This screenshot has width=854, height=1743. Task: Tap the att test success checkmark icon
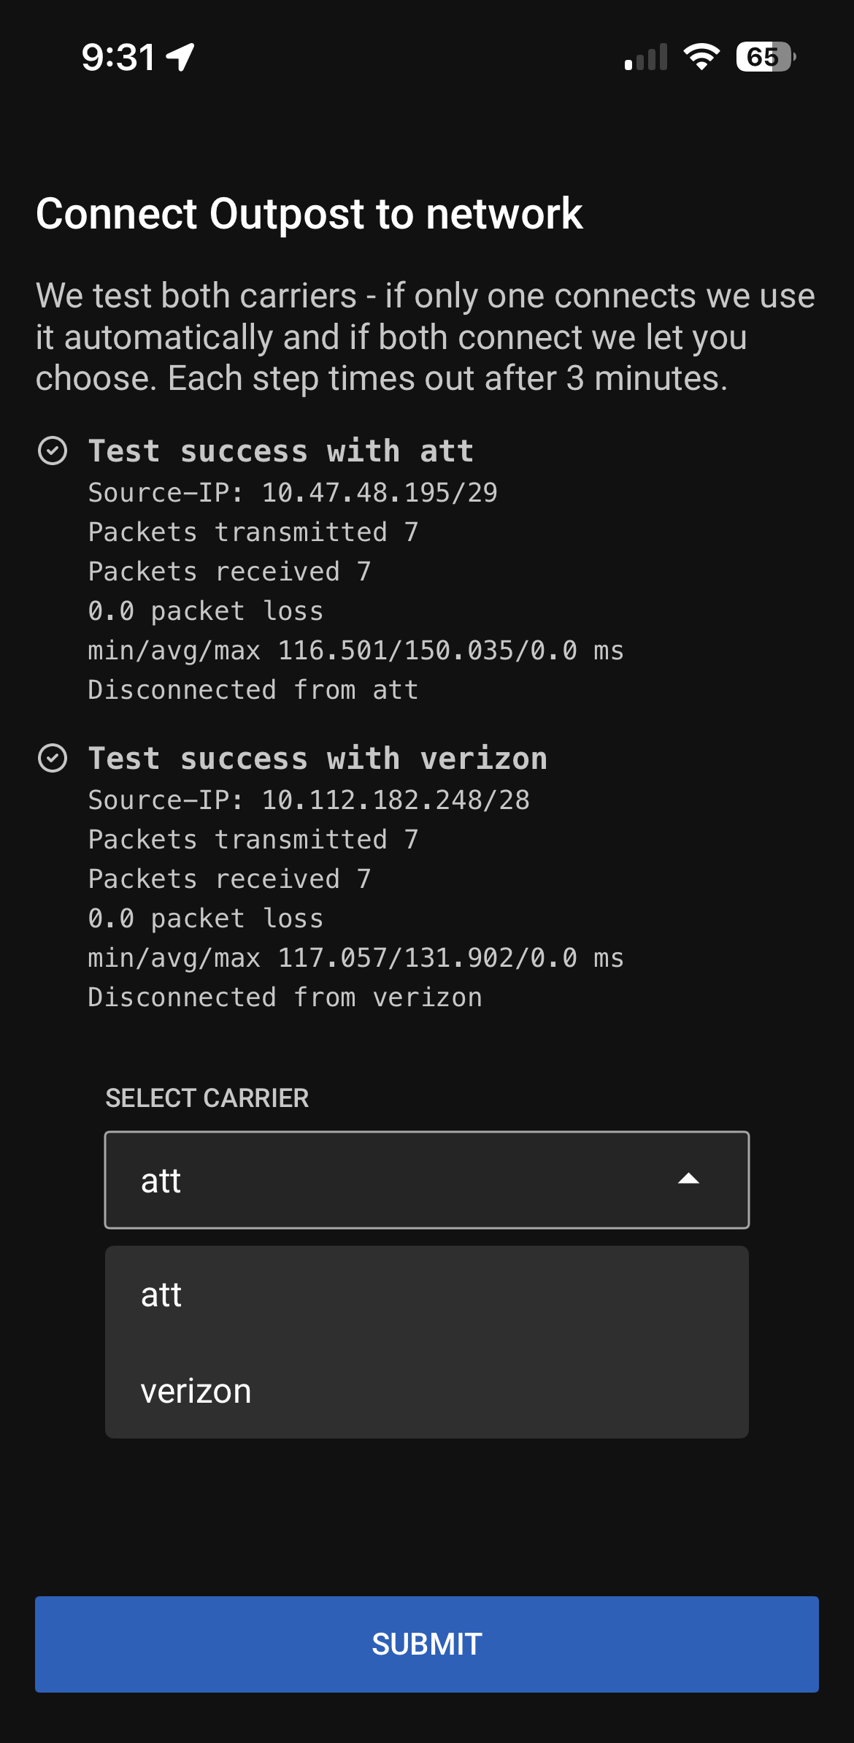pyautogui.click(x=53, y=451)
